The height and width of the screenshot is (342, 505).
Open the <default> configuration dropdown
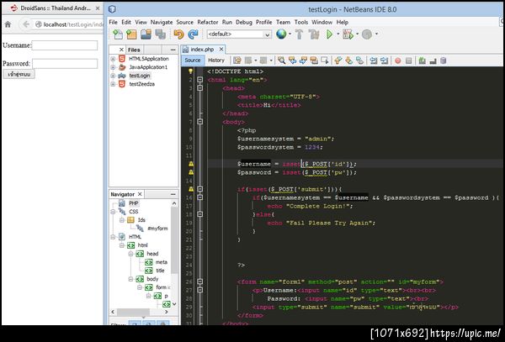click(x=239, y=34)
